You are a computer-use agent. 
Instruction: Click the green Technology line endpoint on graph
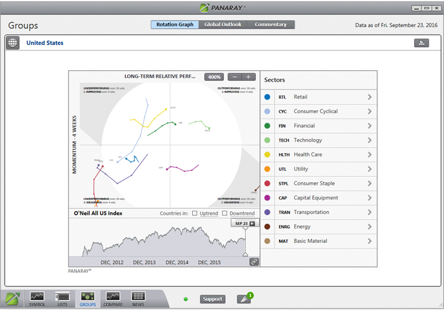209,129
